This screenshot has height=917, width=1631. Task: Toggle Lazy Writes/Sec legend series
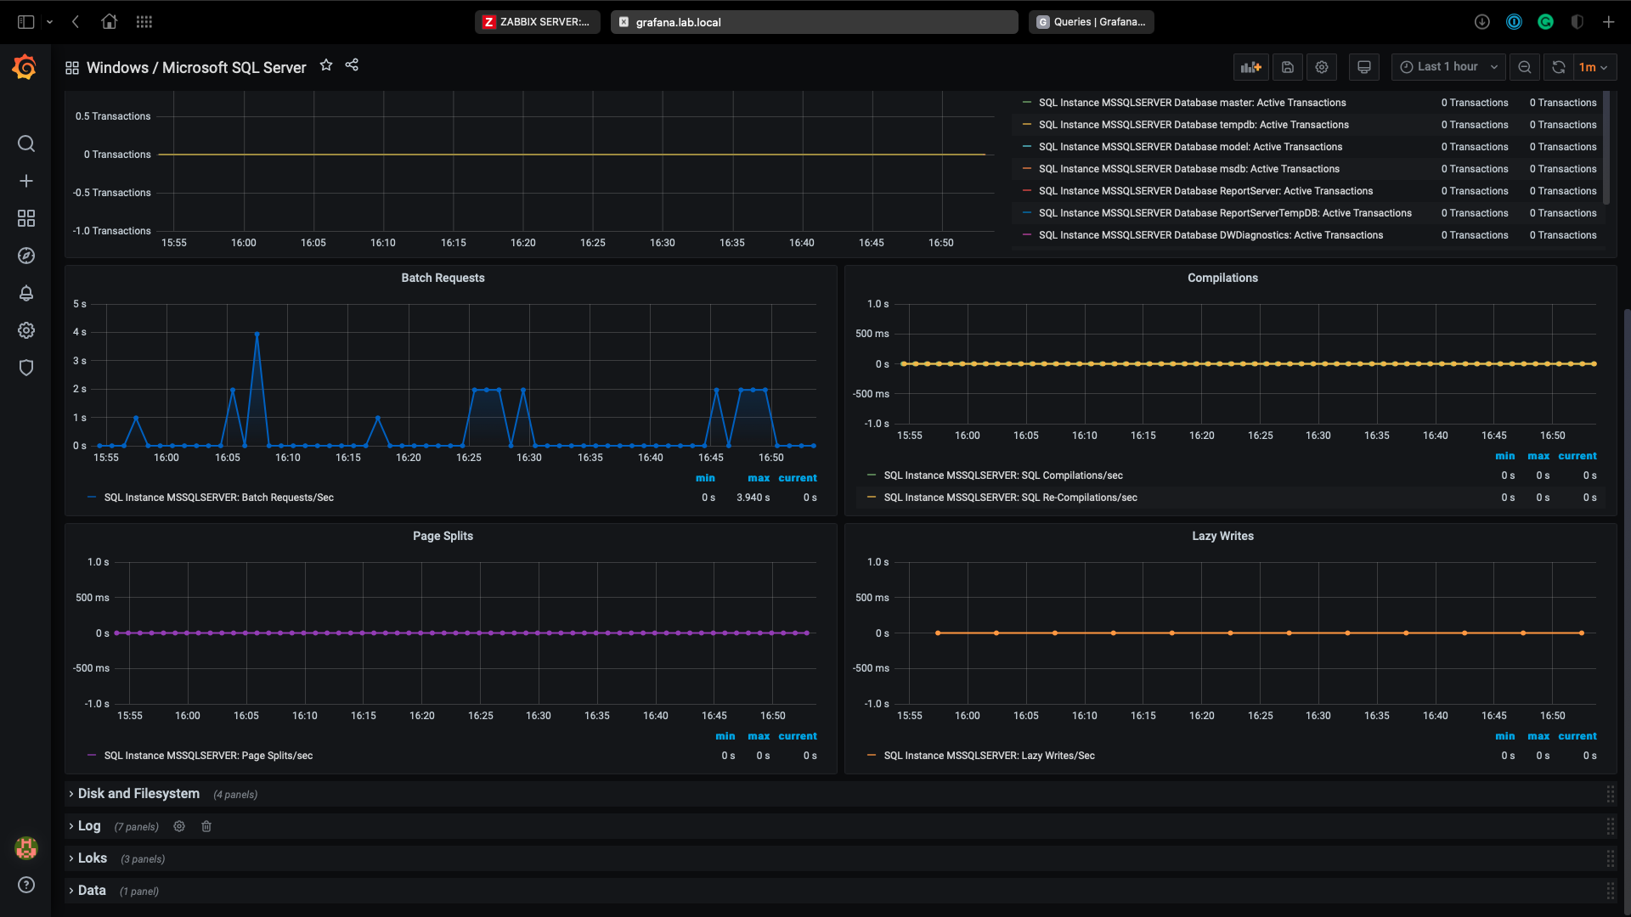pos(989,756)
